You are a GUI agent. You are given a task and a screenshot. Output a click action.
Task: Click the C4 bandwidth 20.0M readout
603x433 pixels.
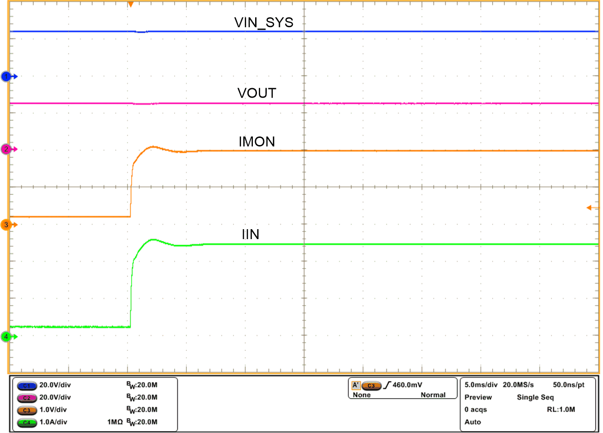click(x=142, y=422)
